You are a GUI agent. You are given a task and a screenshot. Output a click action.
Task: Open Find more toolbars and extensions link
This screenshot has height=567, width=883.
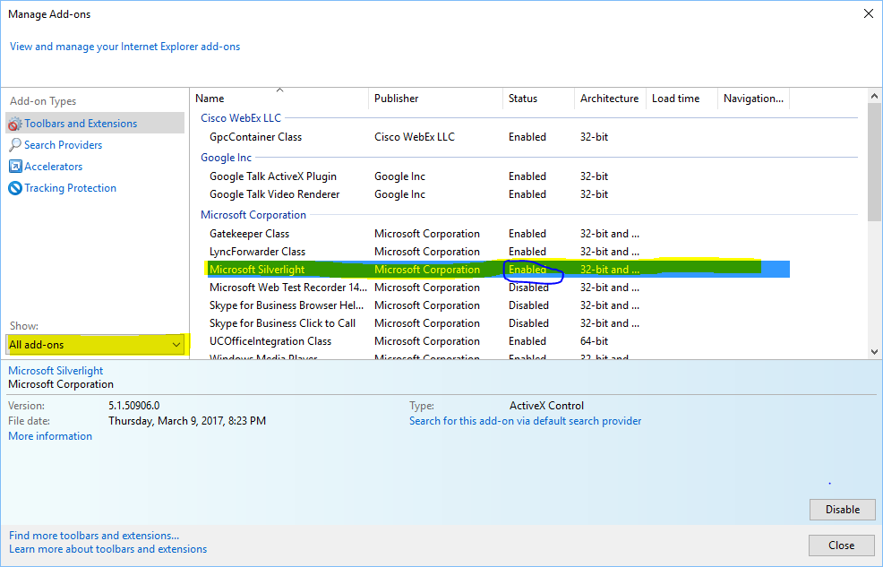[x=94, y=536]
